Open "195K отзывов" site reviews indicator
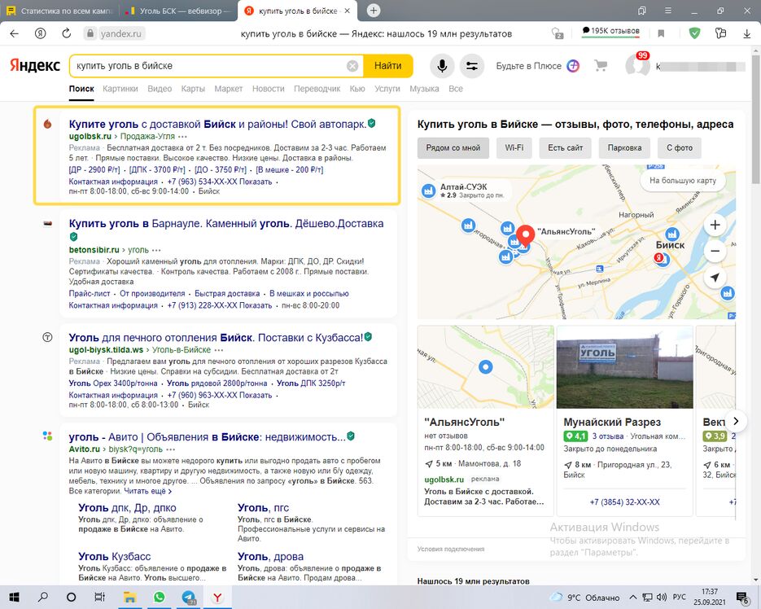This screenshot has height=609, width=761. [611, 31]
